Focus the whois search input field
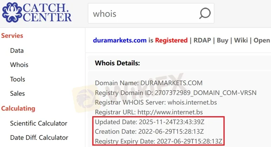This screenshot has width=271, height=147. click(x=151, y=13)
